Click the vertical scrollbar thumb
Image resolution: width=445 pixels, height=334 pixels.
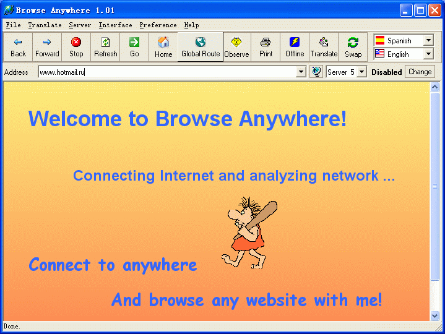[x=434, y=186]
